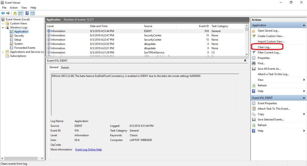Click the blue Help toolbar icon
The width and height of the screenshot is (307, 166).
tap(27, 13)
